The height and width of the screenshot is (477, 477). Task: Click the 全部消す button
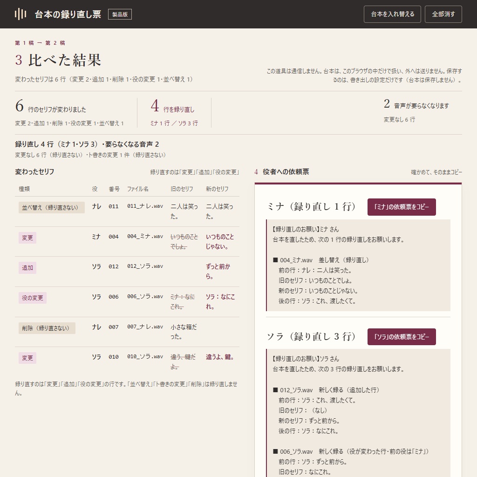pos(443,14)
